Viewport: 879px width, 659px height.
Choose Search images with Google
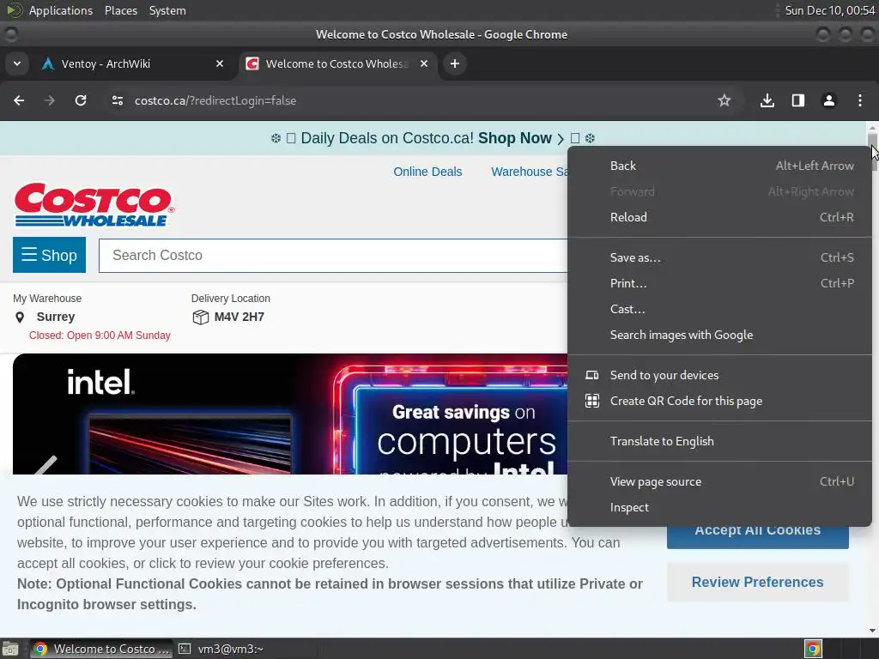(x=720, y=336)
